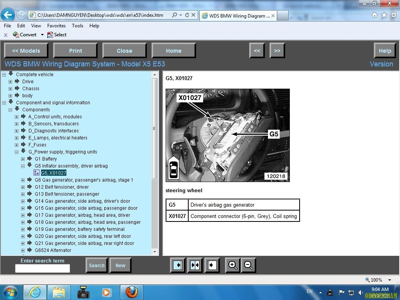Open the Help menu
Image resolution: width=400 pixels, height=300 pixels.
pyautogui.click(x=94, y=26)
